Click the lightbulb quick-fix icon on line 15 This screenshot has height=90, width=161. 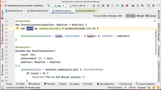click(17, 28)
